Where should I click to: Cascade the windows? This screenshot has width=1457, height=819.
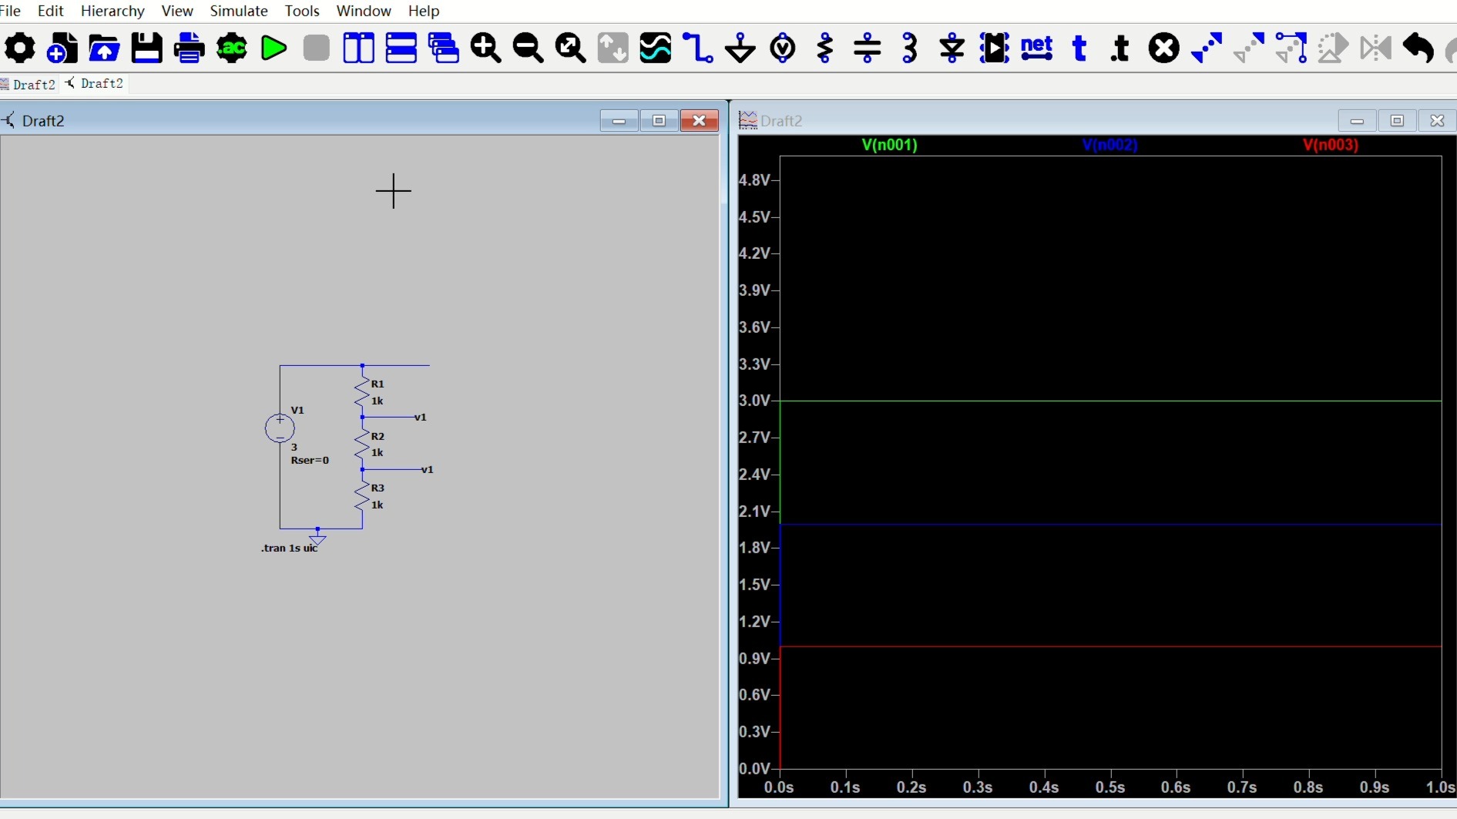click(x=444, y=48)
